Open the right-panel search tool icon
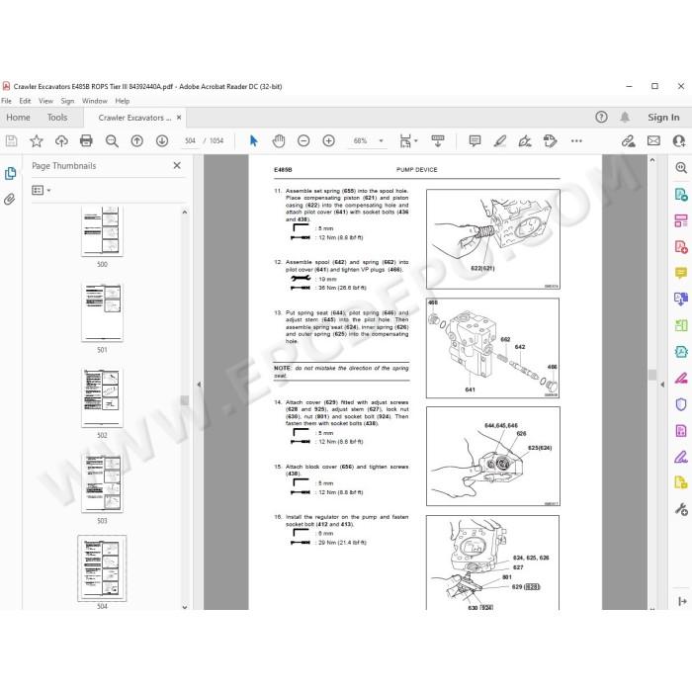The image size is (692, 692). (x=681, y=168)
